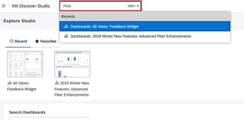Switch to the Recent tab

pyautogui.click(x=18, y=41)
